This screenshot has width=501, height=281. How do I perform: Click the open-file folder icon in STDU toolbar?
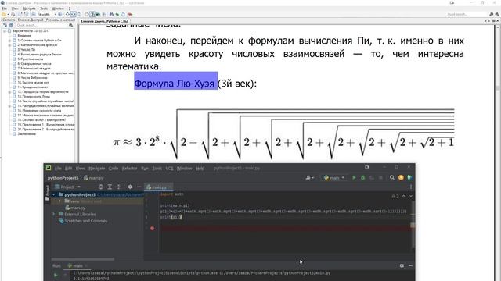(x=4, y=14)
